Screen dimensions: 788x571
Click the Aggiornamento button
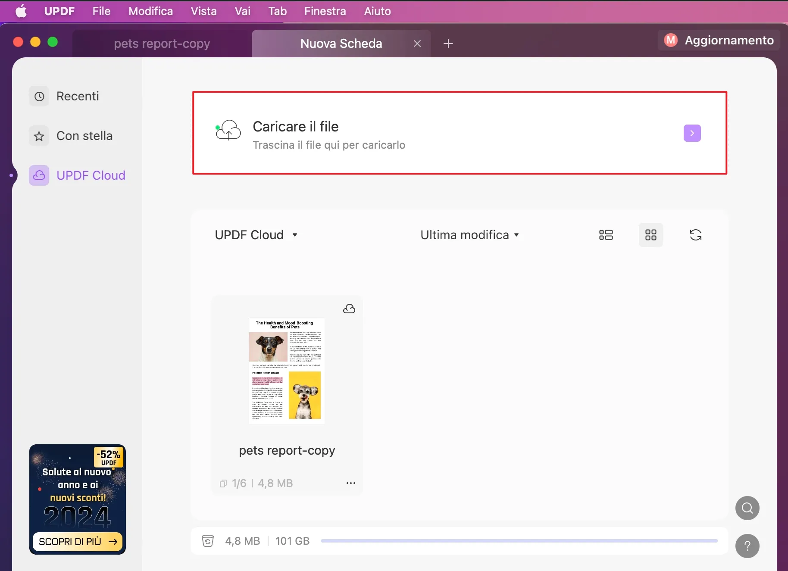tap(719, 40)
